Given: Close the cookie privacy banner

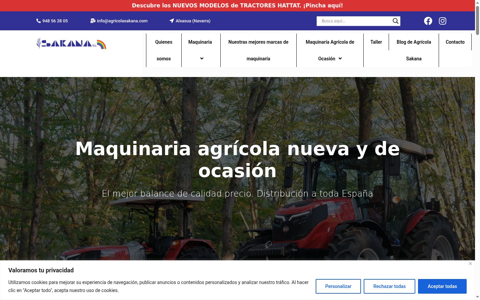Looking at the screenshot, I should click(470, 263).
